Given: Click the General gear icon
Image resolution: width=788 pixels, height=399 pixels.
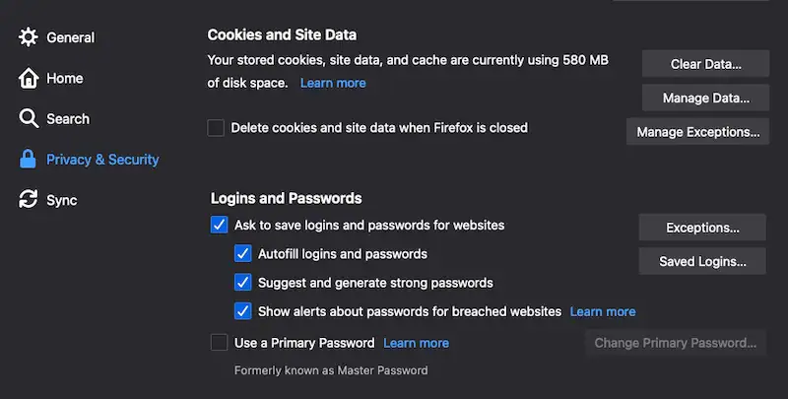Looking at the screenshot, I should pos(29,37).
